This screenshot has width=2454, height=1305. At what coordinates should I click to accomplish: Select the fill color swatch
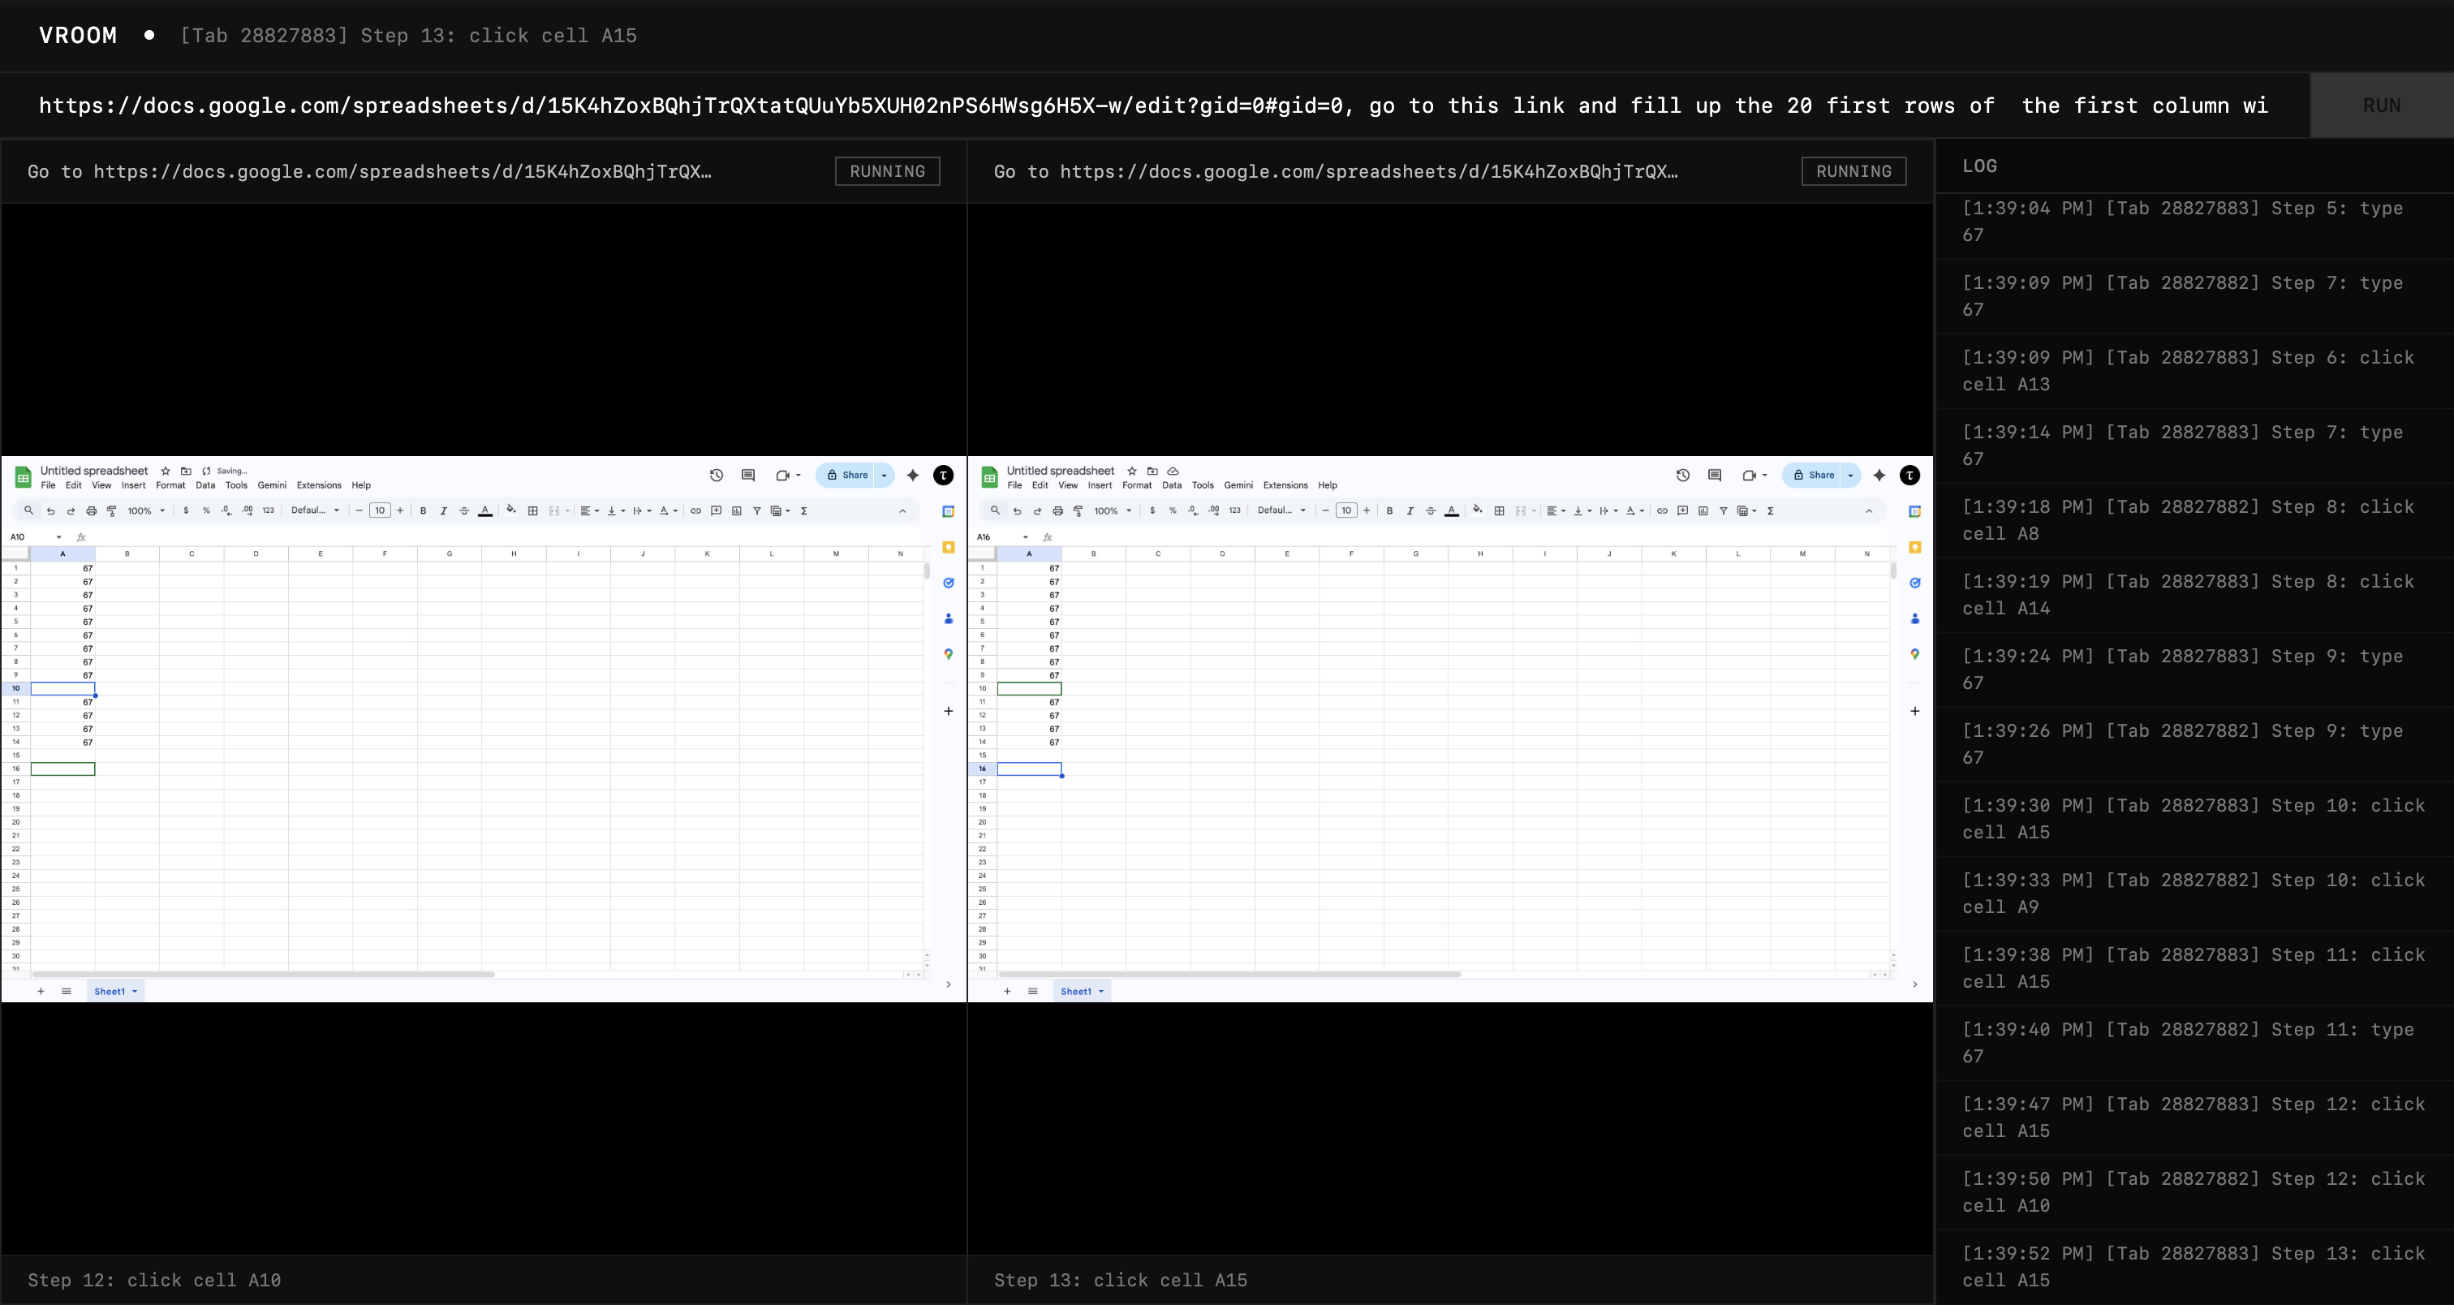(513, 510)
